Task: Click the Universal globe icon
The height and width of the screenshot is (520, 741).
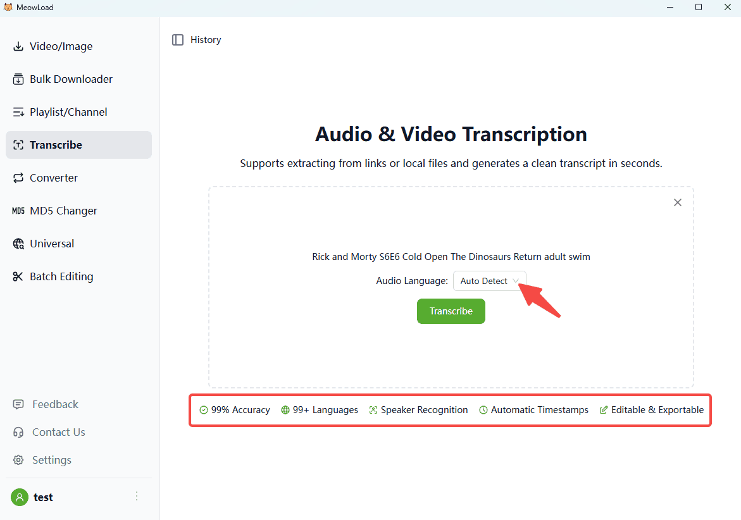Action: pyautogui.click(x=18, y=244)
